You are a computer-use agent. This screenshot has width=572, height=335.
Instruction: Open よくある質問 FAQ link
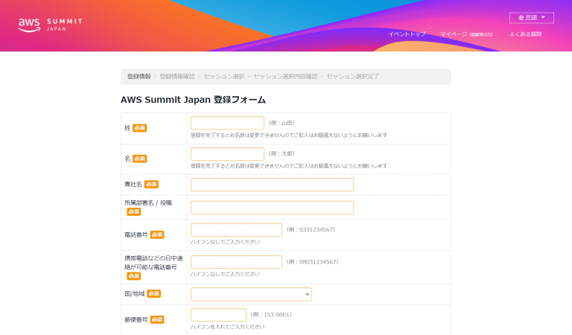point(525,34)
